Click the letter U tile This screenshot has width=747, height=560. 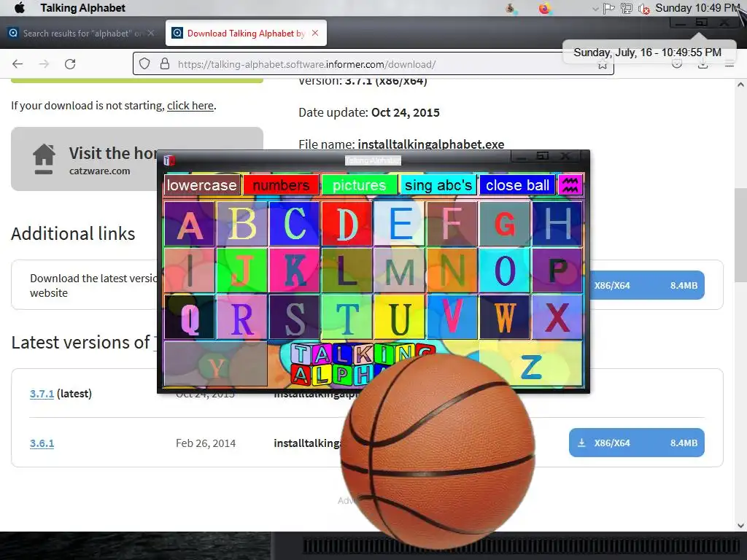399,316
